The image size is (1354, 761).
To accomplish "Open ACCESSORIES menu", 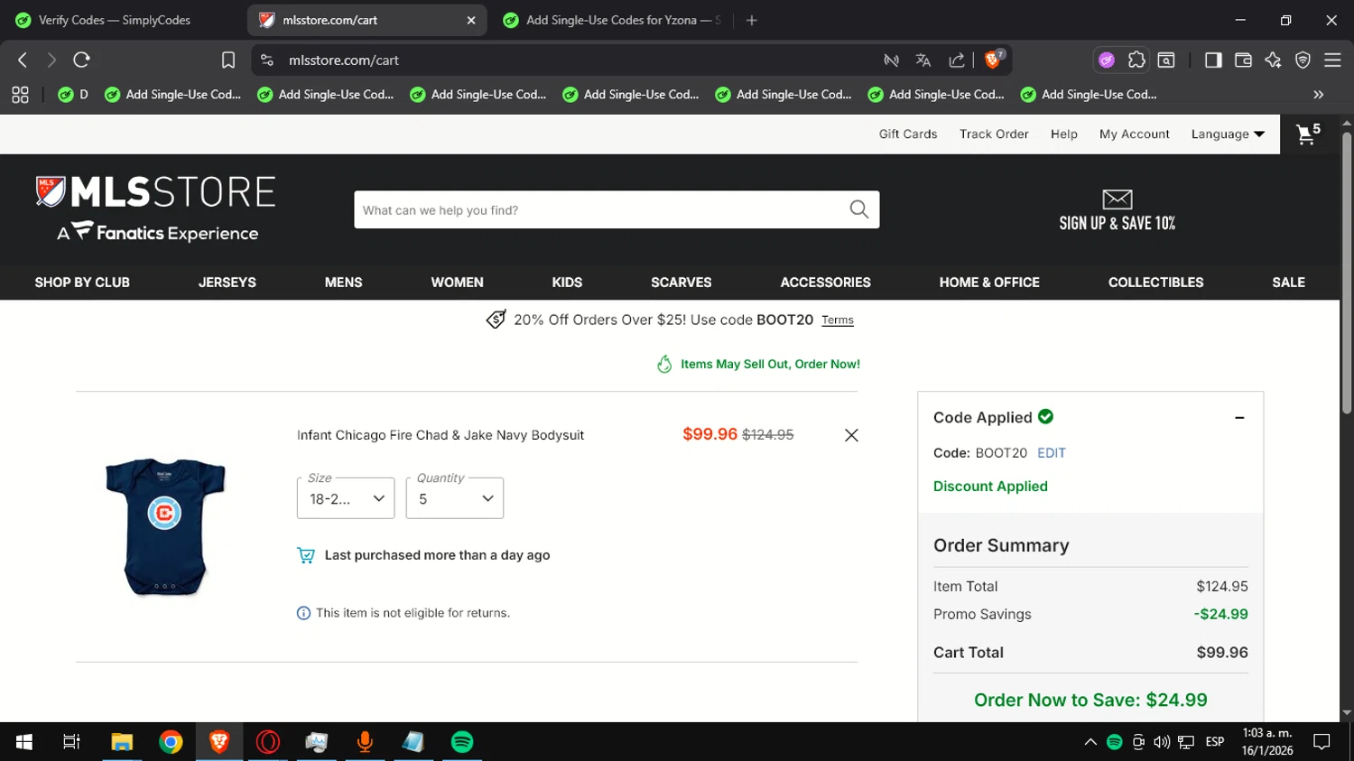I will click(x=825, y=283).
